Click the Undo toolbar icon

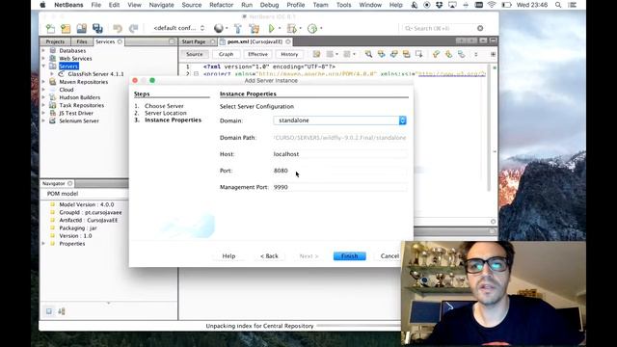(118, 28)
